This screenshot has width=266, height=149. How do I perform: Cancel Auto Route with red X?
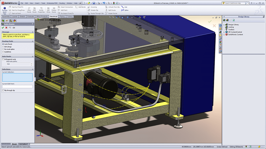(6, 28)
